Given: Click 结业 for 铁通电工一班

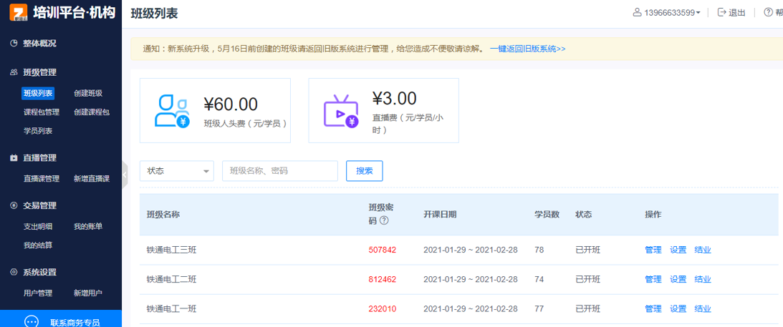Looking at the screenshot, I should pyautogui.click(x=703, y=309).
